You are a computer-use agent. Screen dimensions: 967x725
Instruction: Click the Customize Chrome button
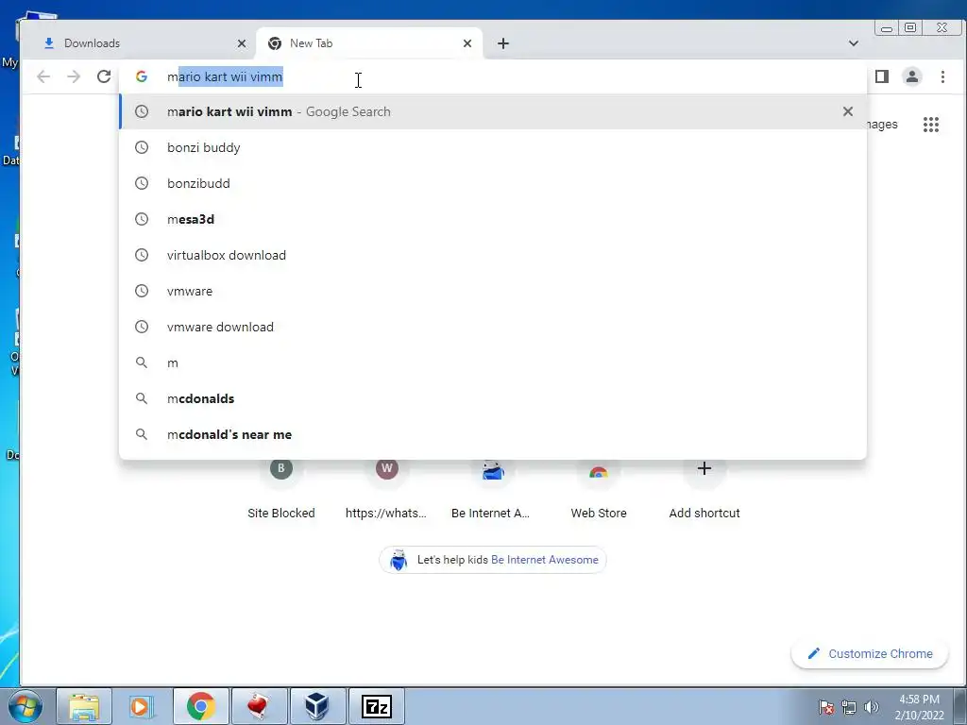click(x=870, y=653)
